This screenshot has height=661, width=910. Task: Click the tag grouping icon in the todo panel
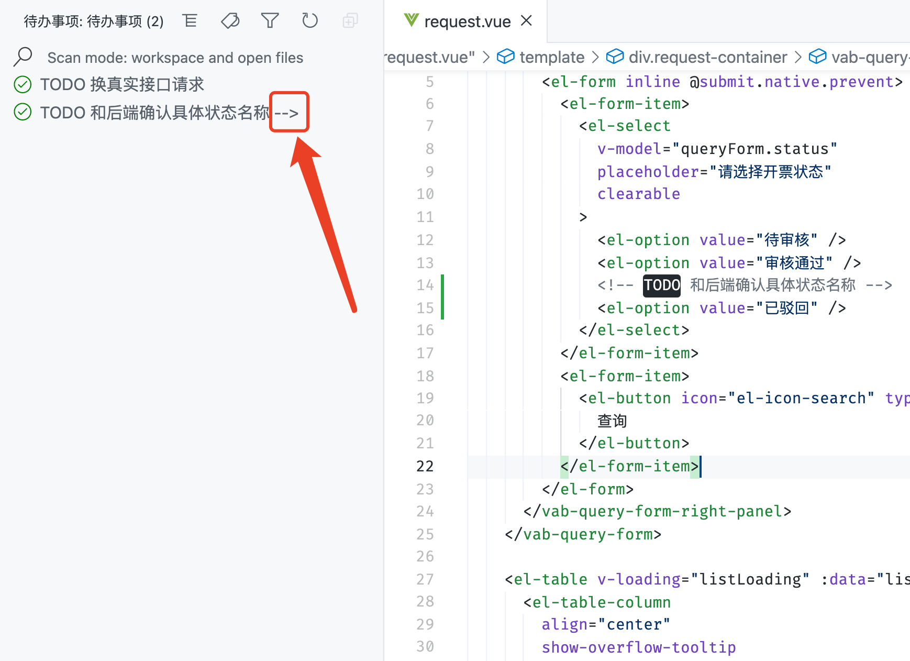click(230, 21)
